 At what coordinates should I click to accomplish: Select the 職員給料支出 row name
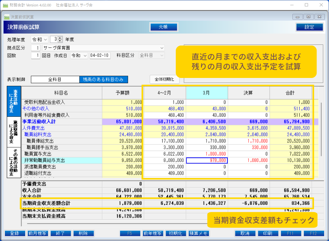point(62,134)
